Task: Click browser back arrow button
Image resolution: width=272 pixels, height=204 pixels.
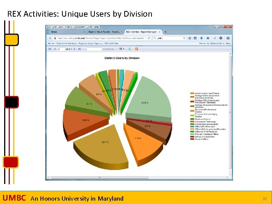Action: tap(50, 38)
